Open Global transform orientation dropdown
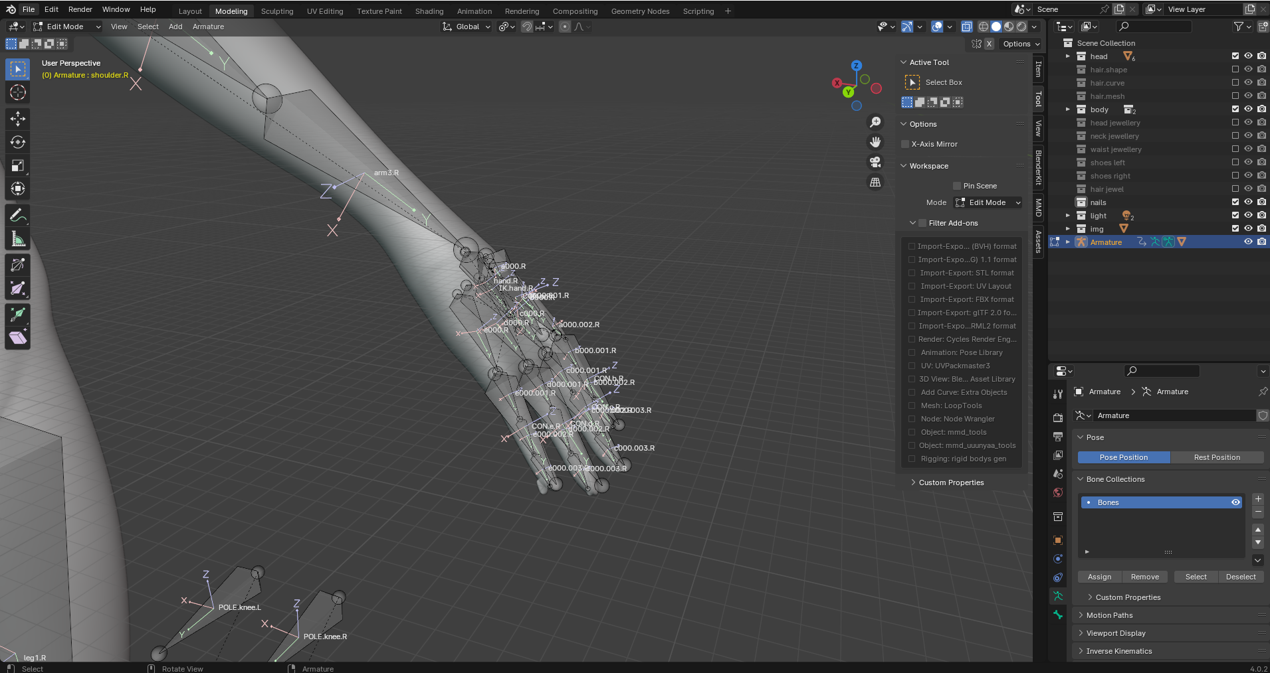The width and height of the screenshot is (1270, 673). (467, 27)
